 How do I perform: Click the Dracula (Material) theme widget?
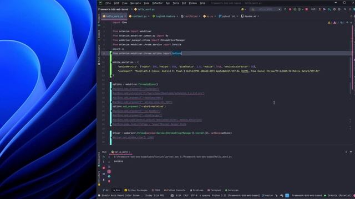point(337,195)
